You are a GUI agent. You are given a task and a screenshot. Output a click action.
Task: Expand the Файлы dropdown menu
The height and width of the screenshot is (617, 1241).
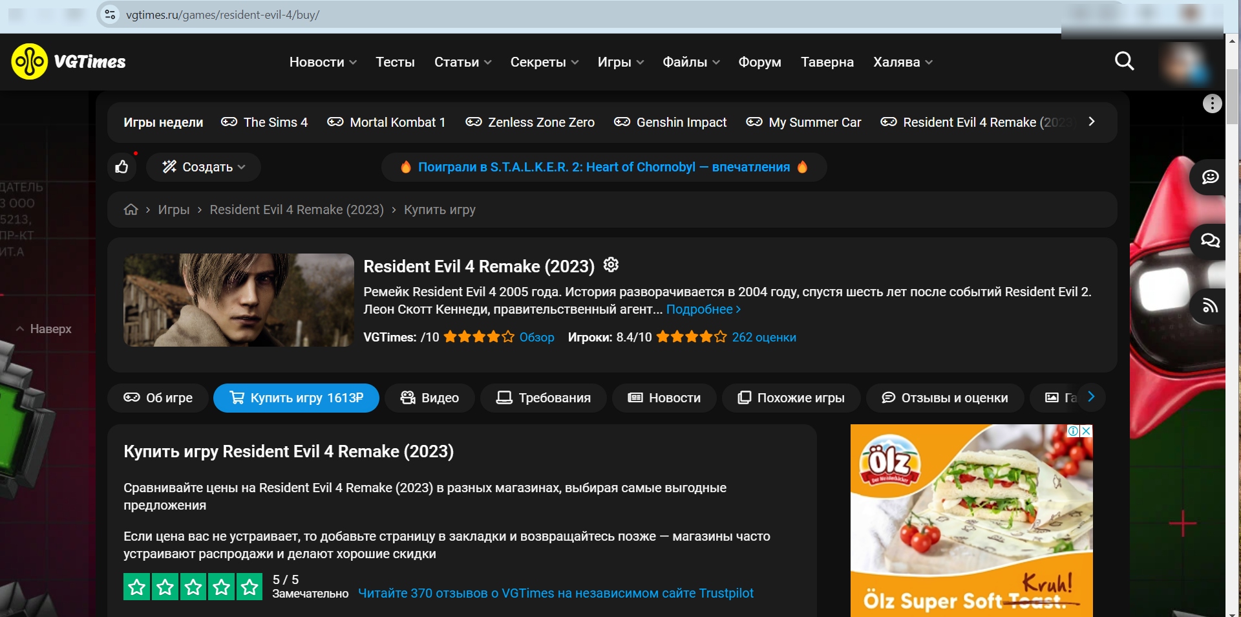[692, 62]
